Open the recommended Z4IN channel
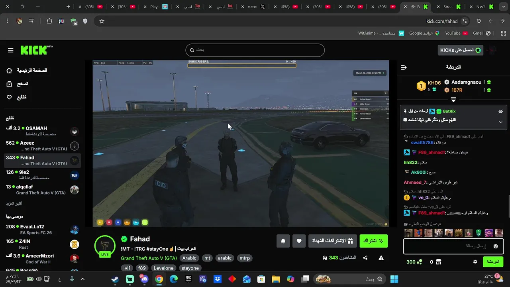The image size is (510, 287). pyautogui.click(x=42, y=244)
